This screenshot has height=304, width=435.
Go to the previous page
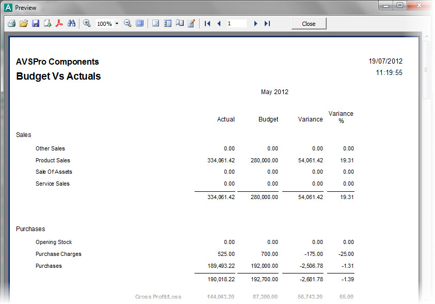pos(219,24)
